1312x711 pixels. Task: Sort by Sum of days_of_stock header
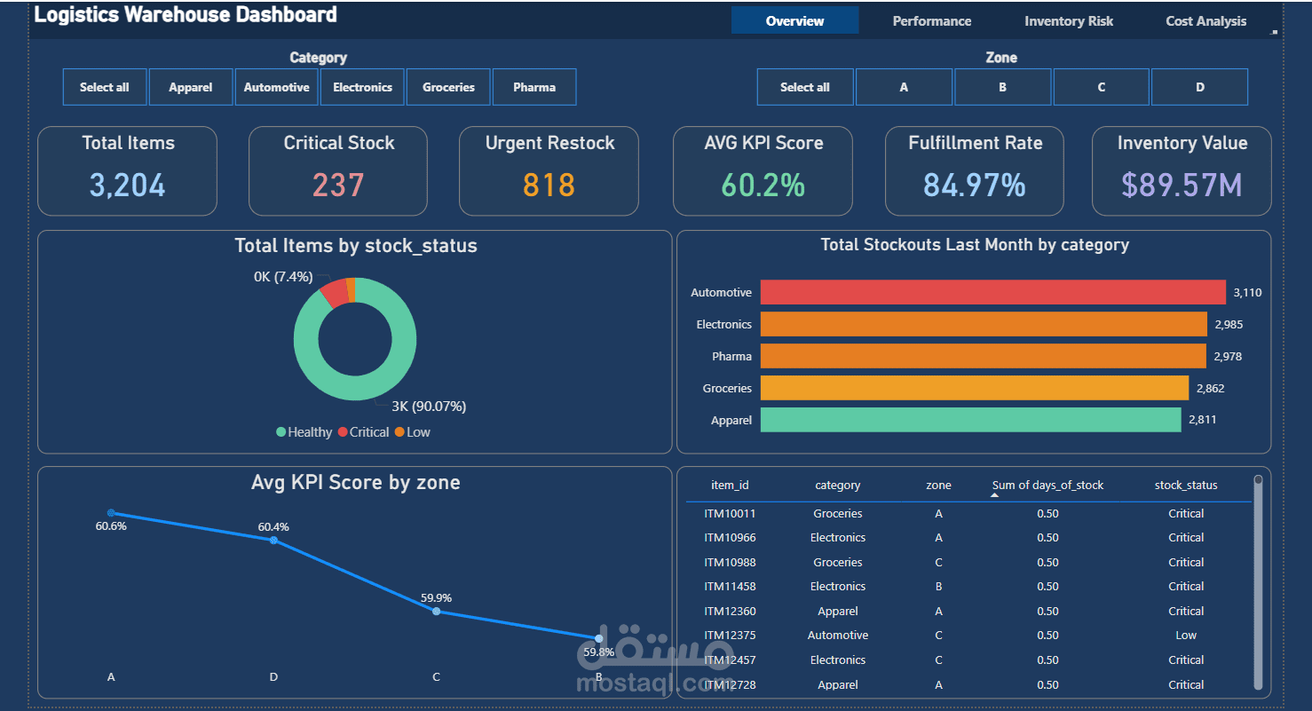[x=1047, y=486]
